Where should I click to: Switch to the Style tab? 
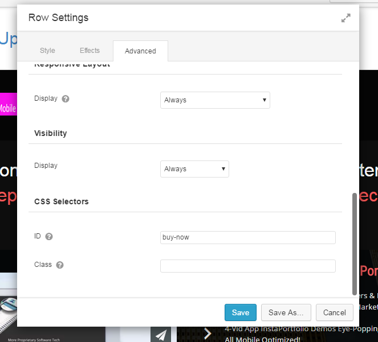[47, 51]
